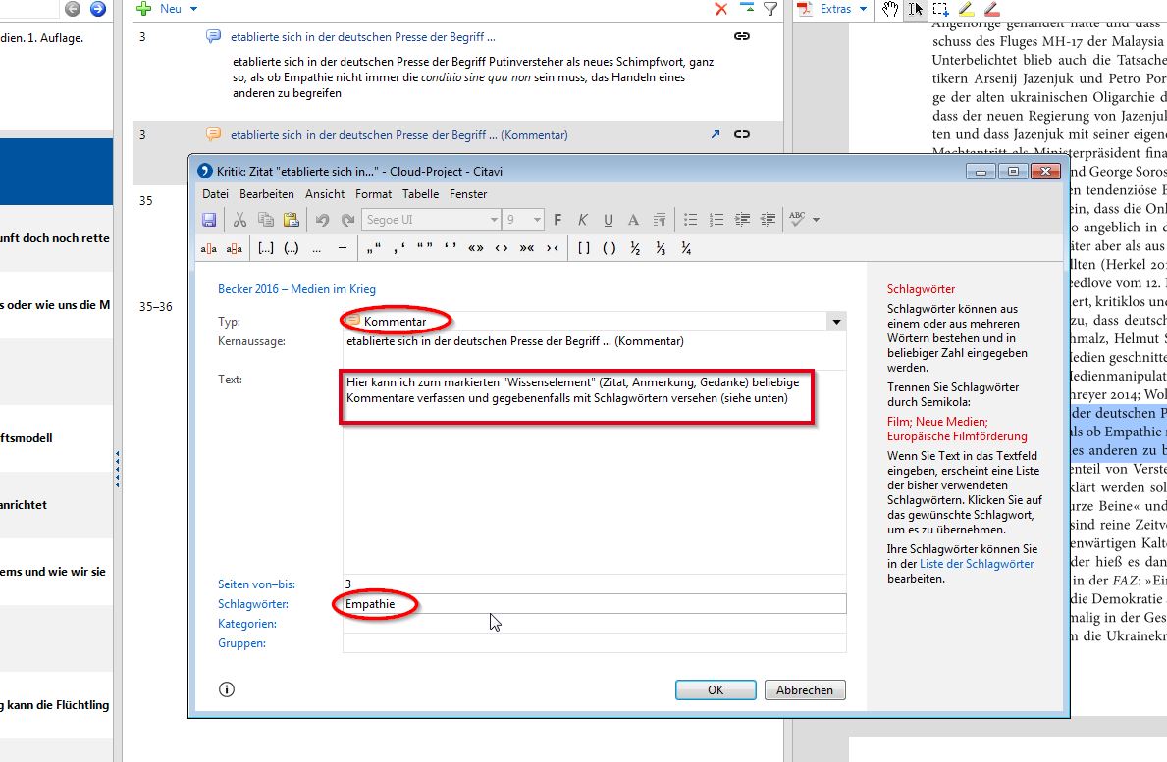Open the Typ Kommentar dropdown arrow
The height and width of the screenshot is (762, 1167).
[x=836, y=322]
